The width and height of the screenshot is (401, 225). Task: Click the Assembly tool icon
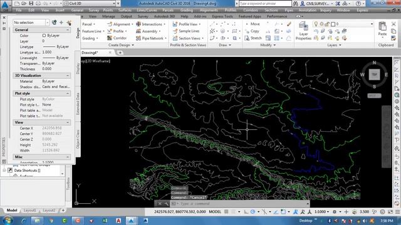point(138,31)
